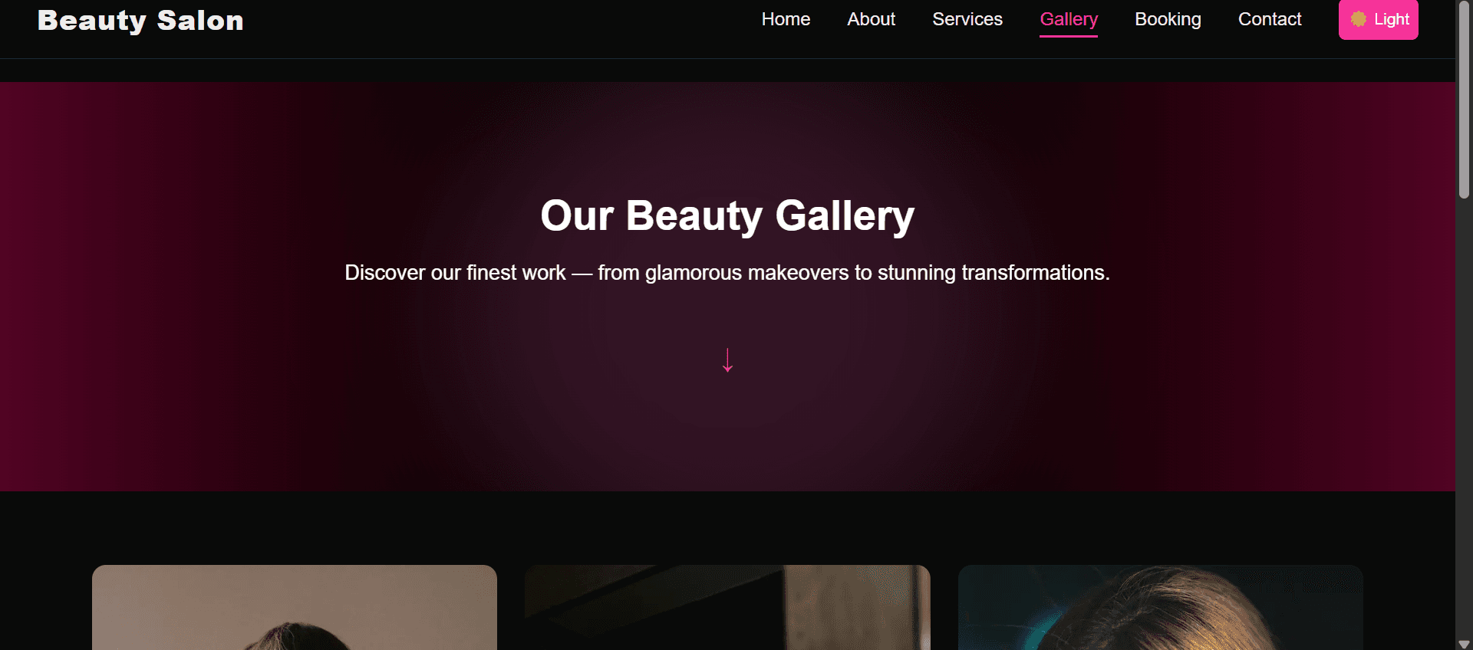Screen dimensions: 1473x650
Task: Click the scrollbar down arrow
Action: click(1464, 644)
